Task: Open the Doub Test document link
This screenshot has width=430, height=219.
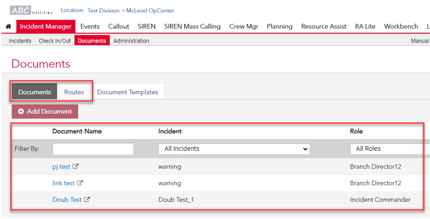Action: [x=67, y=200]
